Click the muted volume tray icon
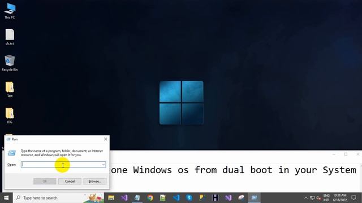362x203 pixels. pyautogui.click(x=319, y=198)
